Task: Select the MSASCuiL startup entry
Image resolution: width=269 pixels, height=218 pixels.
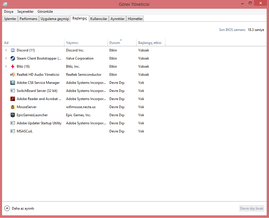Action: [25, 131]
